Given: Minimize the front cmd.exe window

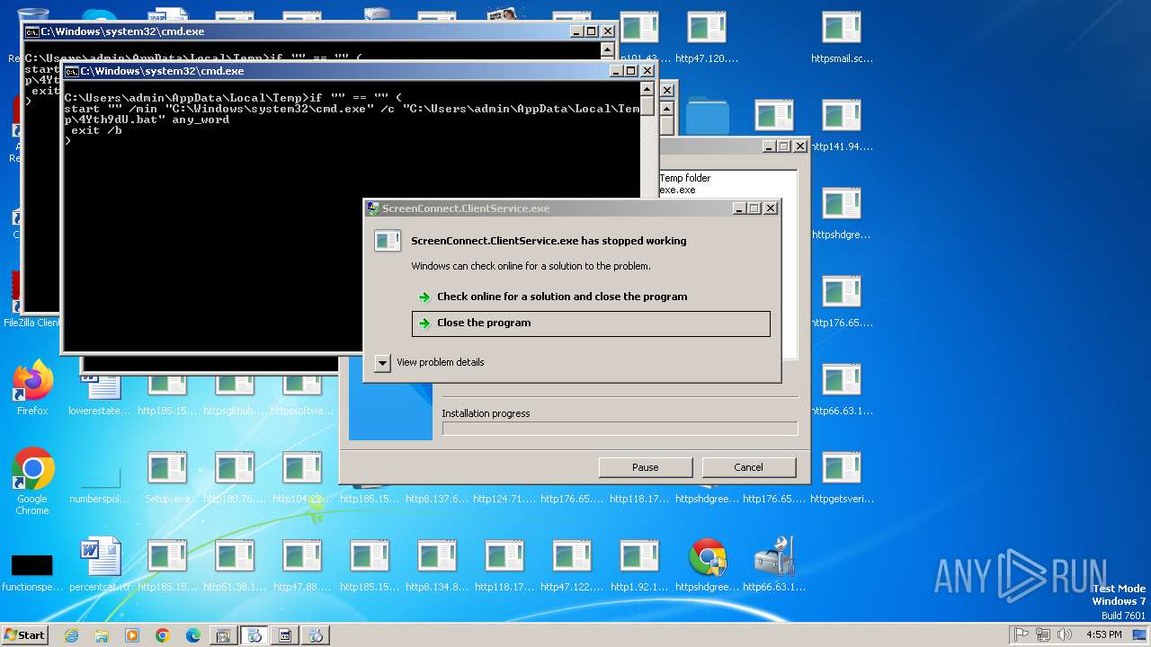Looking at the screenshot, I should tap(615, 71).
